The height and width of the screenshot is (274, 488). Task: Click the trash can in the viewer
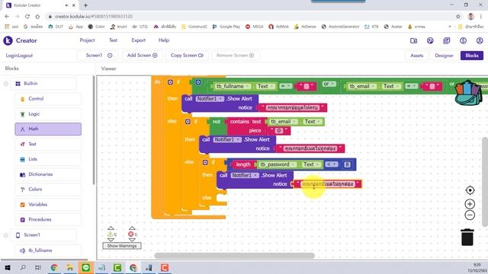[x=467, y=237]
